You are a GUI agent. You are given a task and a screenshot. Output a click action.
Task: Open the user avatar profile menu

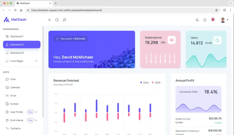point(223,20)
